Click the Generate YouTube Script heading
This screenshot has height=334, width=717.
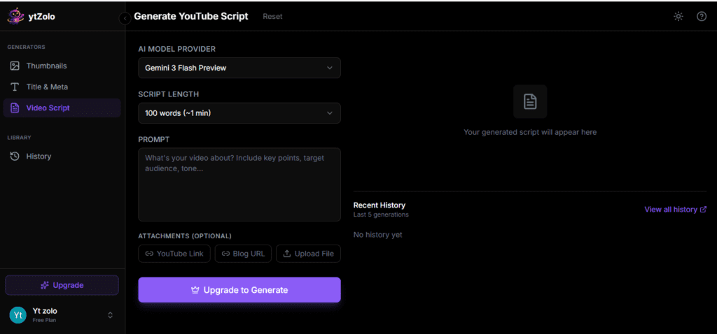(x=191, y=17)
